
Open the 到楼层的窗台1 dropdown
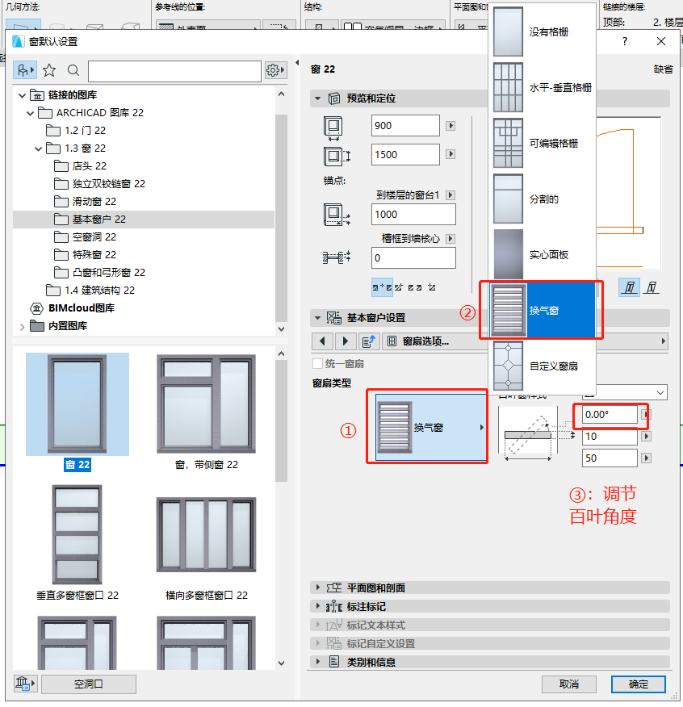[452, 195]
